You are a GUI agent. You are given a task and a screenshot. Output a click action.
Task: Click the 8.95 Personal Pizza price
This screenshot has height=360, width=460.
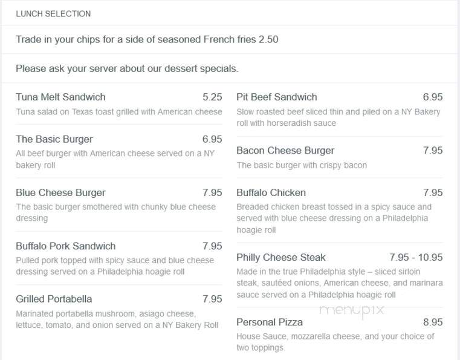[x=433, y=322]
